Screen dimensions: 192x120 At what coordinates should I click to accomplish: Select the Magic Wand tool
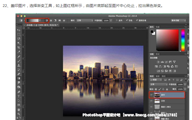coord(19,43)
